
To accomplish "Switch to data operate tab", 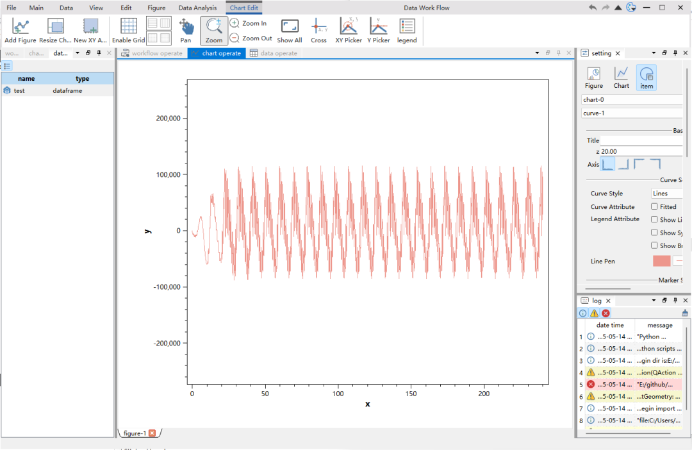I will [x=274, y=53].
